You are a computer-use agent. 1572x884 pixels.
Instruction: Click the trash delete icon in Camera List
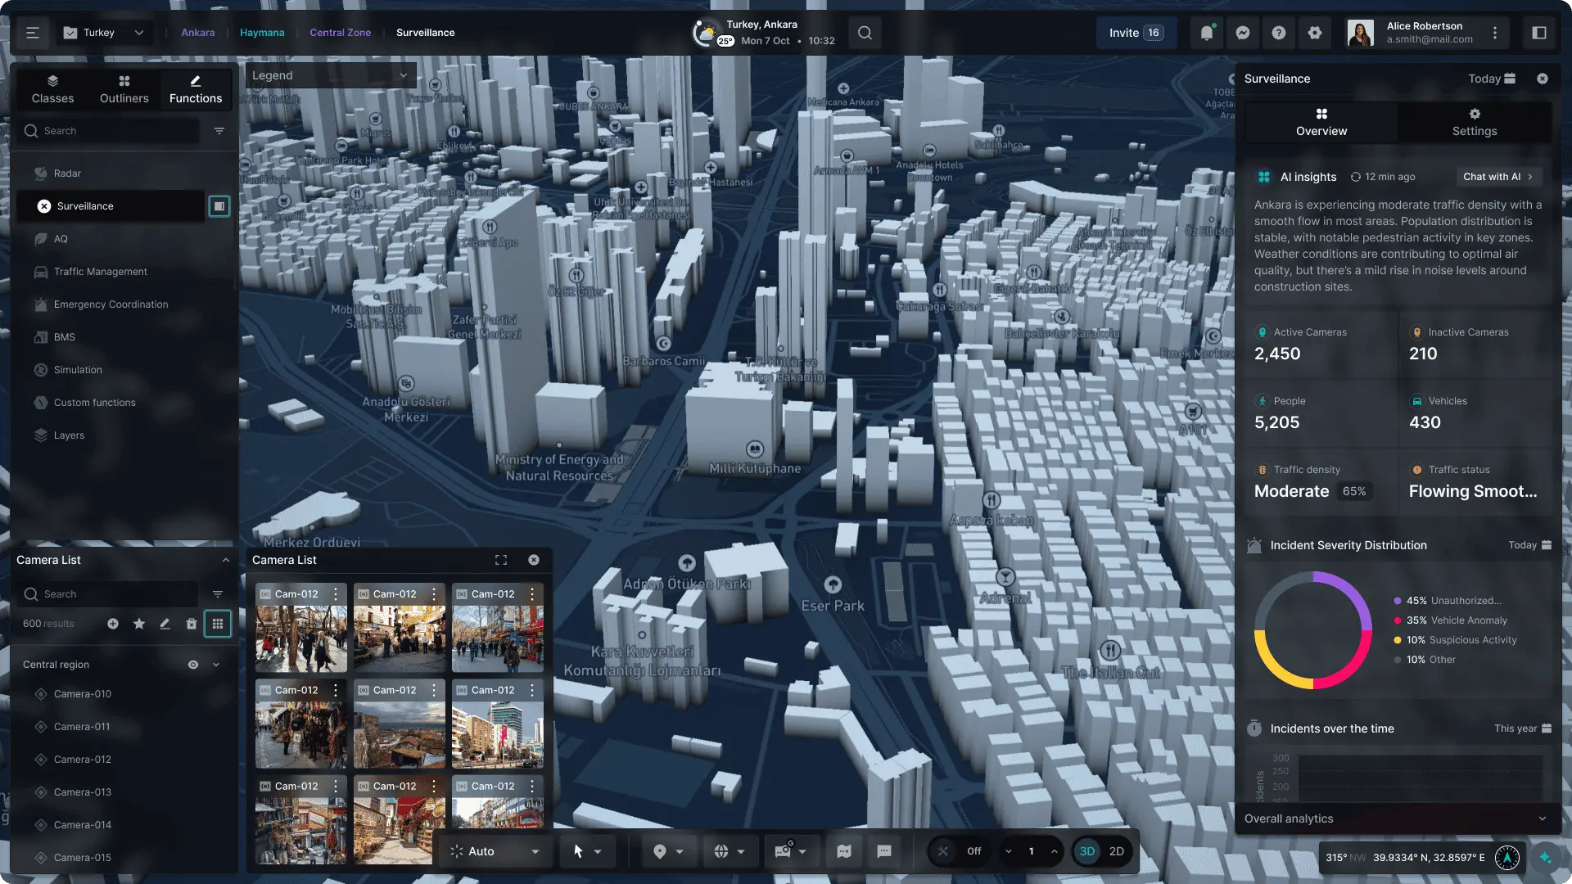191,624
